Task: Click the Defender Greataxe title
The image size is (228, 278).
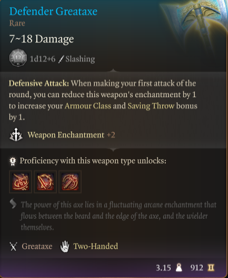Action: 53,12
